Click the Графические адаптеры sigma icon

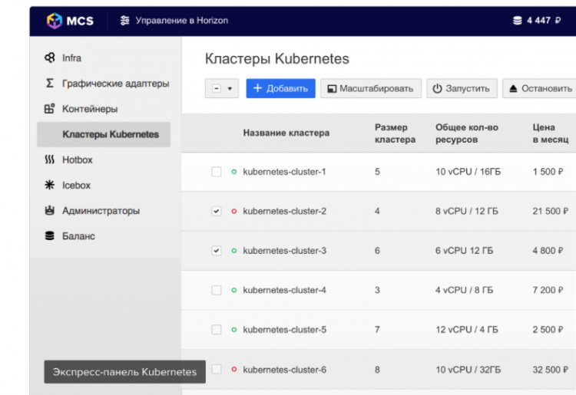click(x=50, y=84)
